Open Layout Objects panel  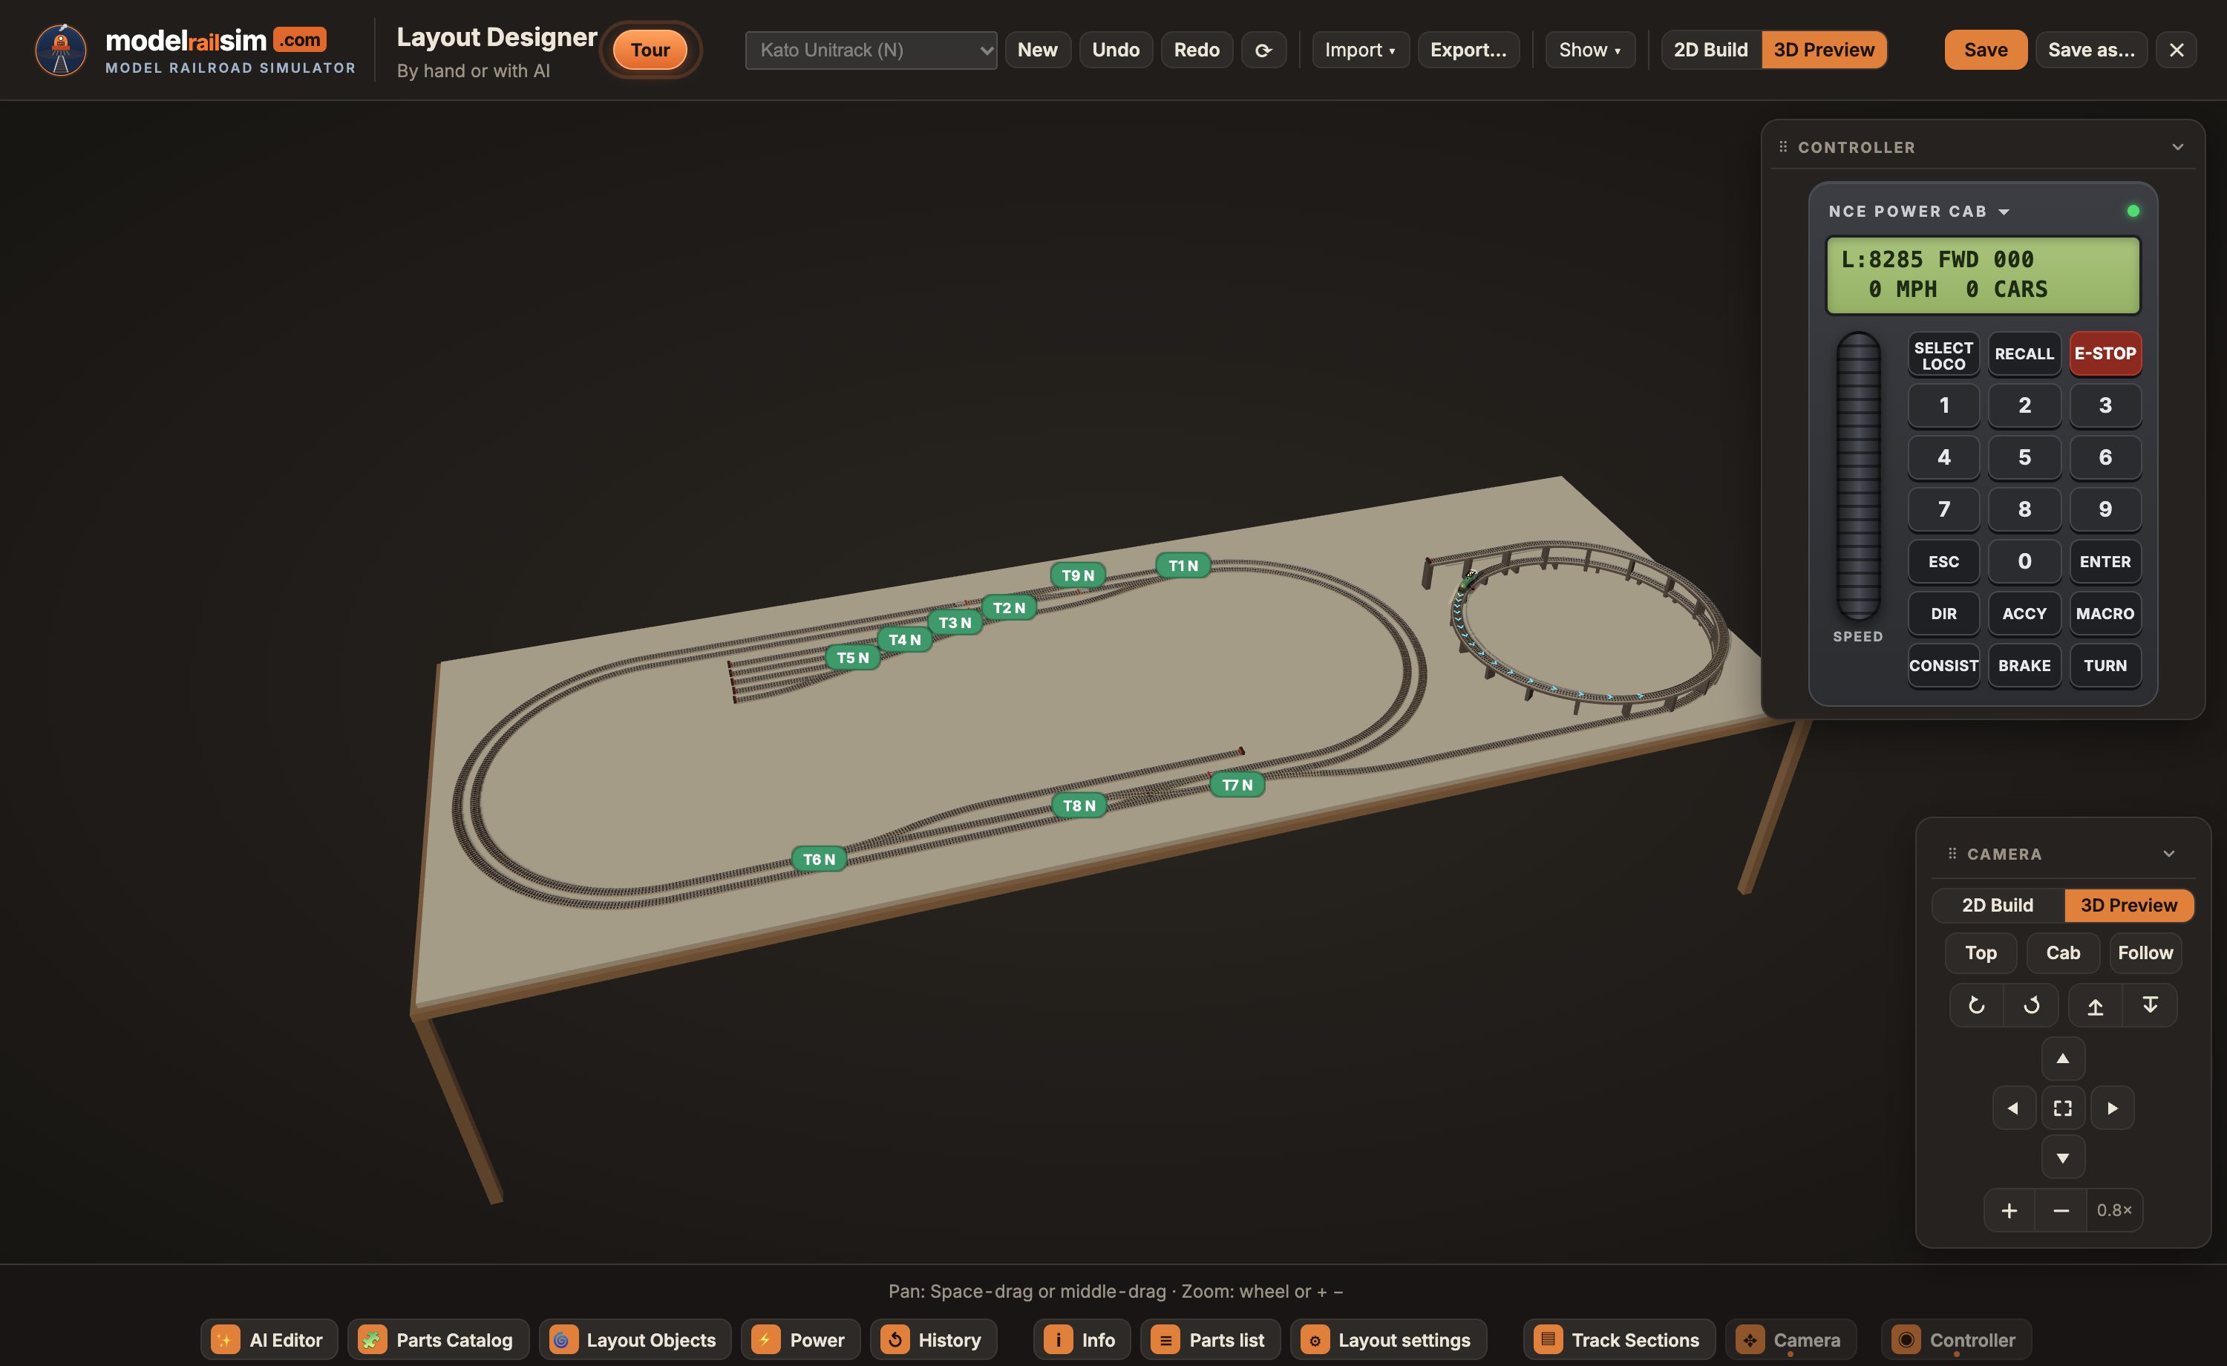635,1340
